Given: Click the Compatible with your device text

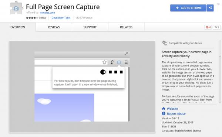Looking at the screenshot, I should pyautogui.click(x=185, y=43).
